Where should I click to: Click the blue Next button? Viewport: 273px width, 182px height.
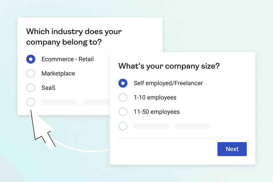click(x=232, y=149)
